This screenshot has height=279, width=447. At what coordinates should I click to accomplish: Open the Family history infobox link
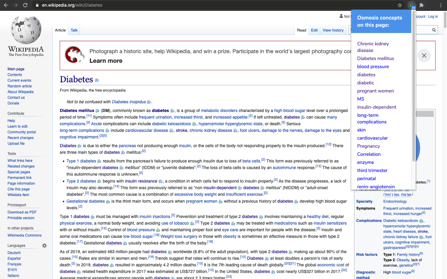[408, 255]
